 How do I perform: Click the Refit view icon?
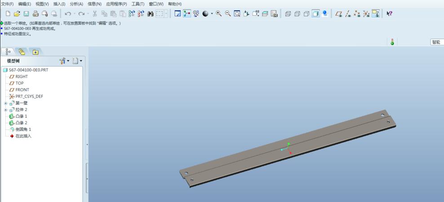click(237, 13)
